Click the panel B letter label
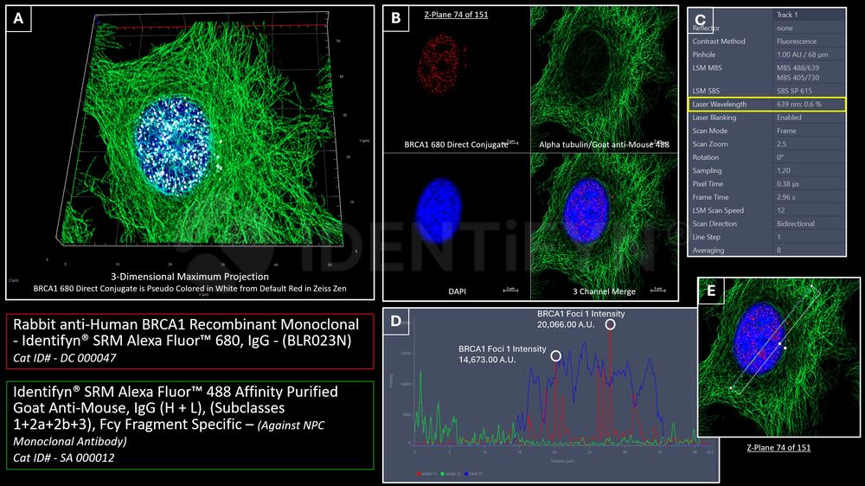This screenshot has height=486, width=865. [395, 18]
